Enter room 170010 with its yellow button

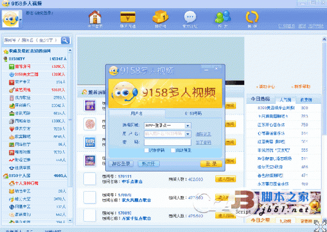click(x=226, y=216)
